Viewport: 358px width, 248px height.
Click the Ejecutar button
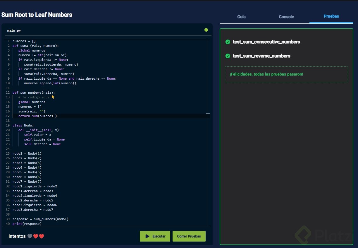[155, 236]
